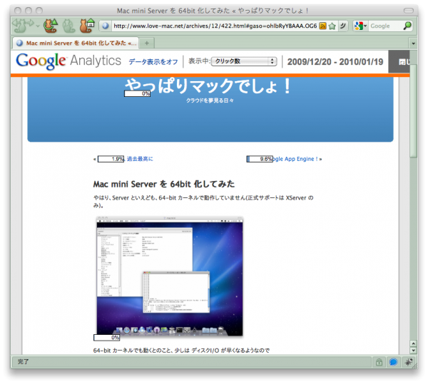Click the site globe icon in address bar
The width and height of the screenshot is (428, 384).
pyautogui.click(x=105, y=26)
